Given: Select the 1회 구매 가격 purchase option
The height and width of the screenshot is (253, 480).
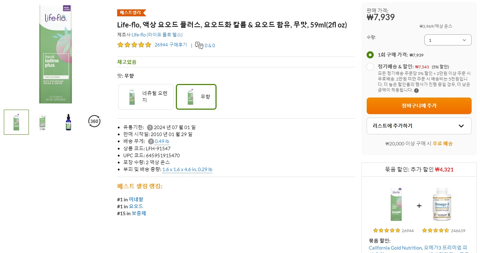Looking at the screenshot, I should point(370,55).
